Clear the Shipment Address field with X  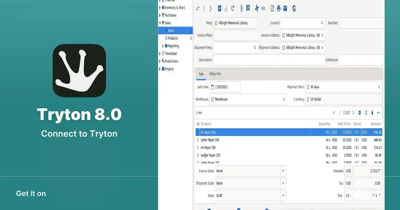coord(322,48)
